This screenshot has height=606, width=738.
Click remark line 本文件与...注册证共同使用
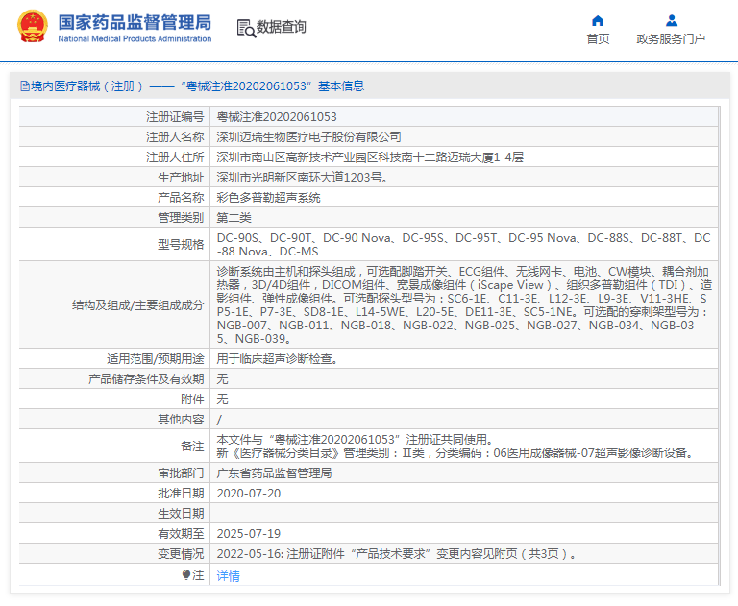pos(355,440)
